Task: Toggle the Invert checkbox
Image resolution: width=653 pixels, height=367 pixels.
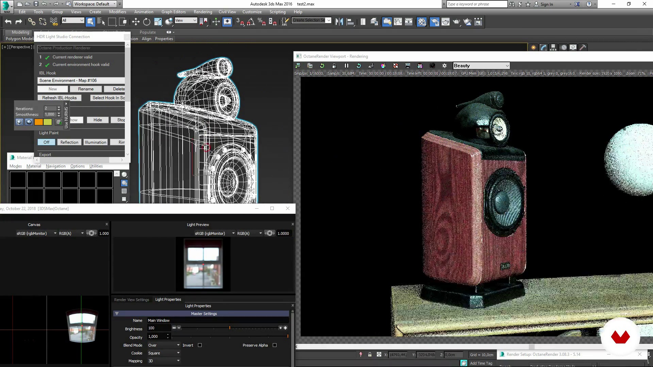Action: pos(200,345)
